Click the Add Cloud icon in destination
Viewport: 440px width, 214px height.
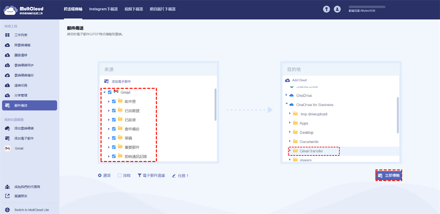coord(287,80)
